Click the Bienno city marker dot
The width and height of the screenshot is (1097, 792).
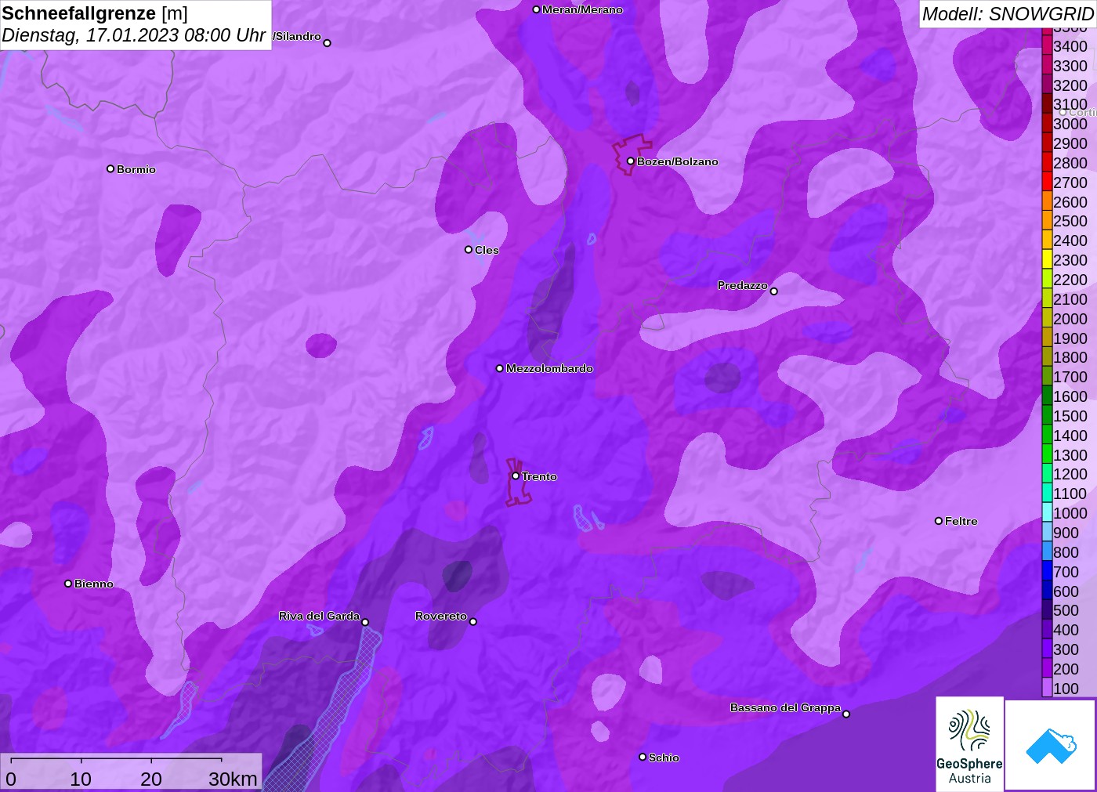(68, 584)
